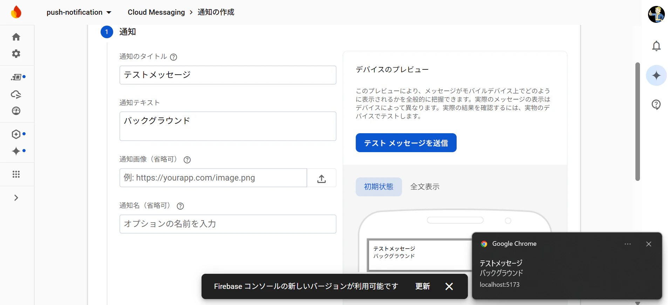Click 更新 in the Firebase snackbar
This screenshot has width=668, height=305.
coord(423,286)
